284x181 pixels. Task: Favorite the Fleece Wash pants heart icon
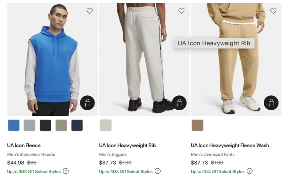[273, 11]
